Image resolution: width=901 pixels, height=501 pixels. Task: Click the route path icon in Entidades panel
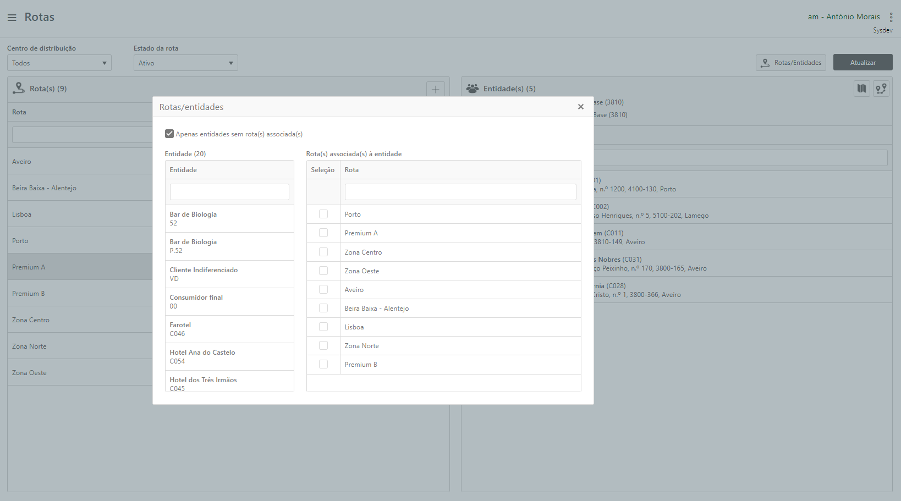pos(881,89)
